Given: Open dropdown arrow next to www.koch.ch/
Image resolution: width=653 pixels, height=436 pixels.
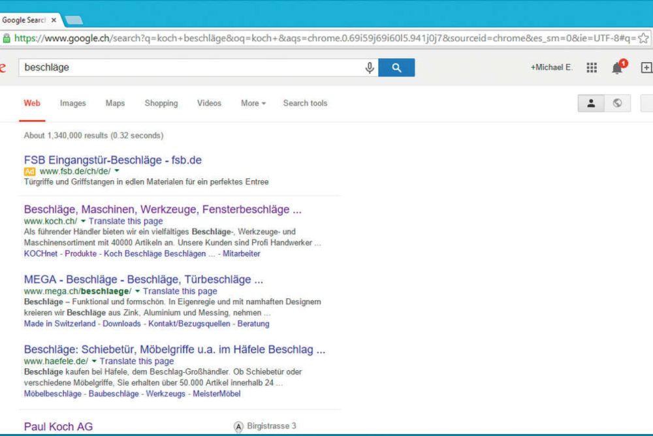Looking at the screenshot, I should pyautogui.click(x=83, y=221).
